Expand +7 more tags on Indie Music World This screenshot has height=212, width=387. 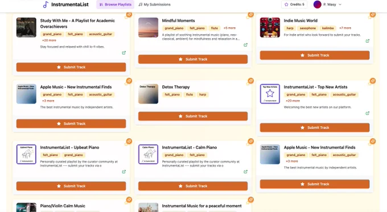click(345, 28)
